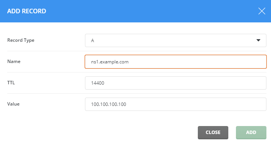The image size is (271, 142).
Task: Click the green ADD button
Action: point(251,133)
